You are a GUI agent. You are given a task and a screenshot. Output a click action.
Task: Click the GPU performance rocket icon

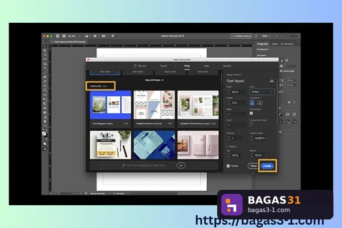pos(112,36)
